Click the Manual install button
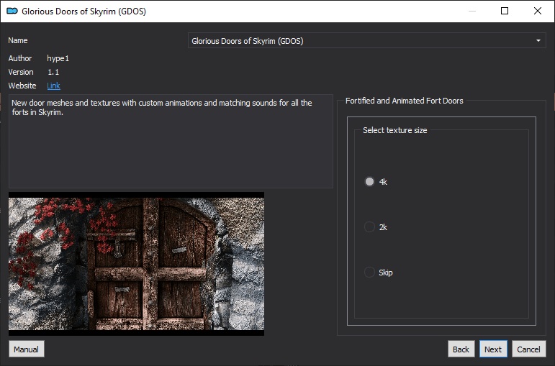 click(27, 349)
